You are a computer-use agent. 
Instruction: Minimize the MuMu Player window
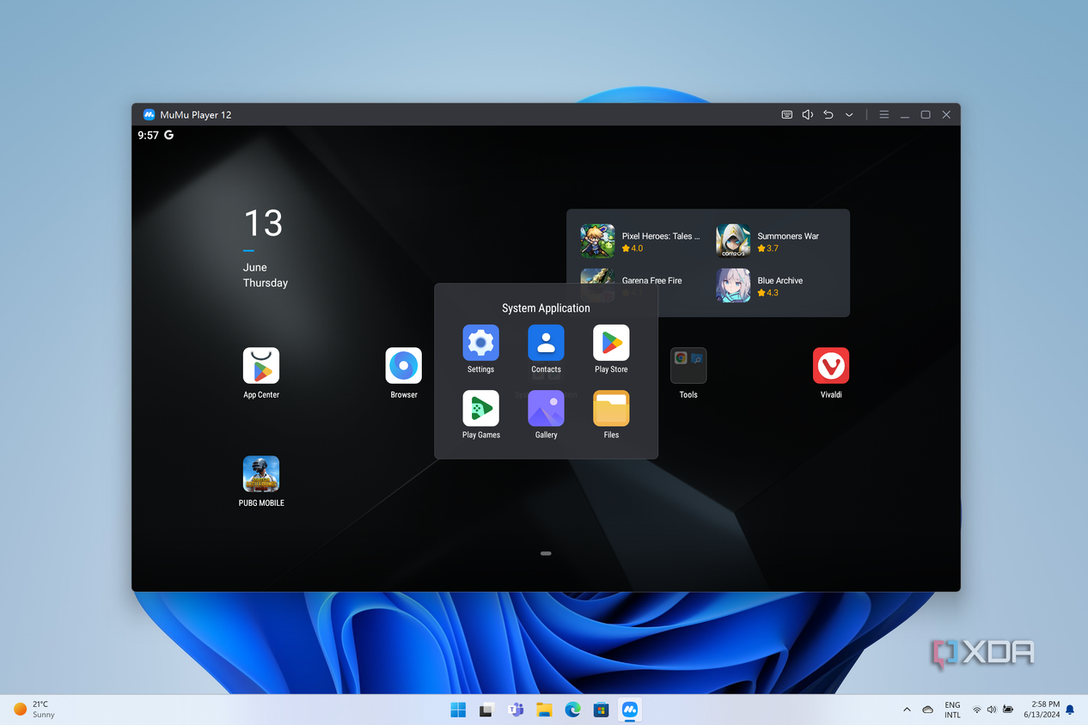(x=905, y=114)
